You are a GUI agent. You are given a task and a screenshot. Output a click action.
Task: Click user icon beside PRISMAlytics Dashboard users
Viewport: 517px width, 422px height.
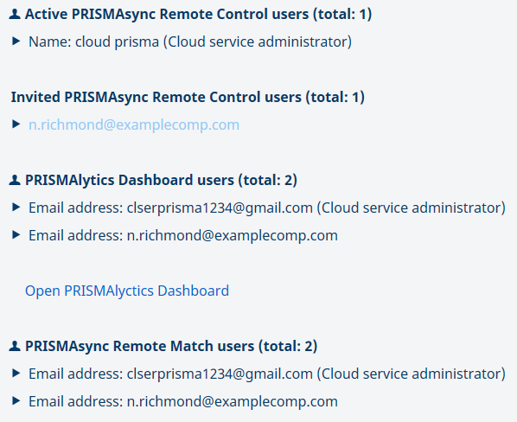pyautogui.click(x=15, y=180)
